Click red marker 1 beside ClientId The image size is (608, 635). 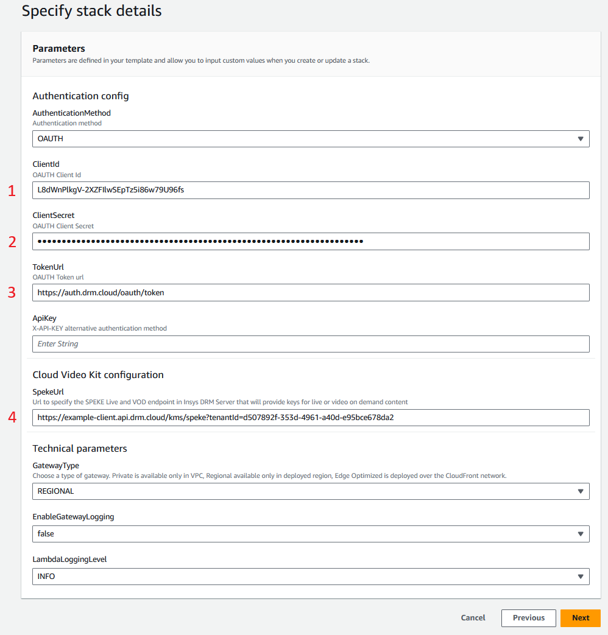(12, 191)
